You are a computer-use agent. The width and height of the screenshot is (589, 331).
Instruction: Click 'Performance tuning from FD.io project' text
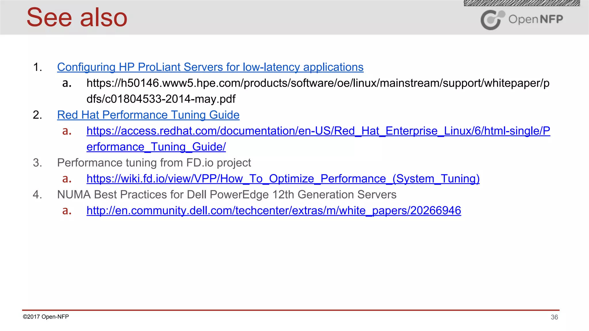[x=154, y=163]
